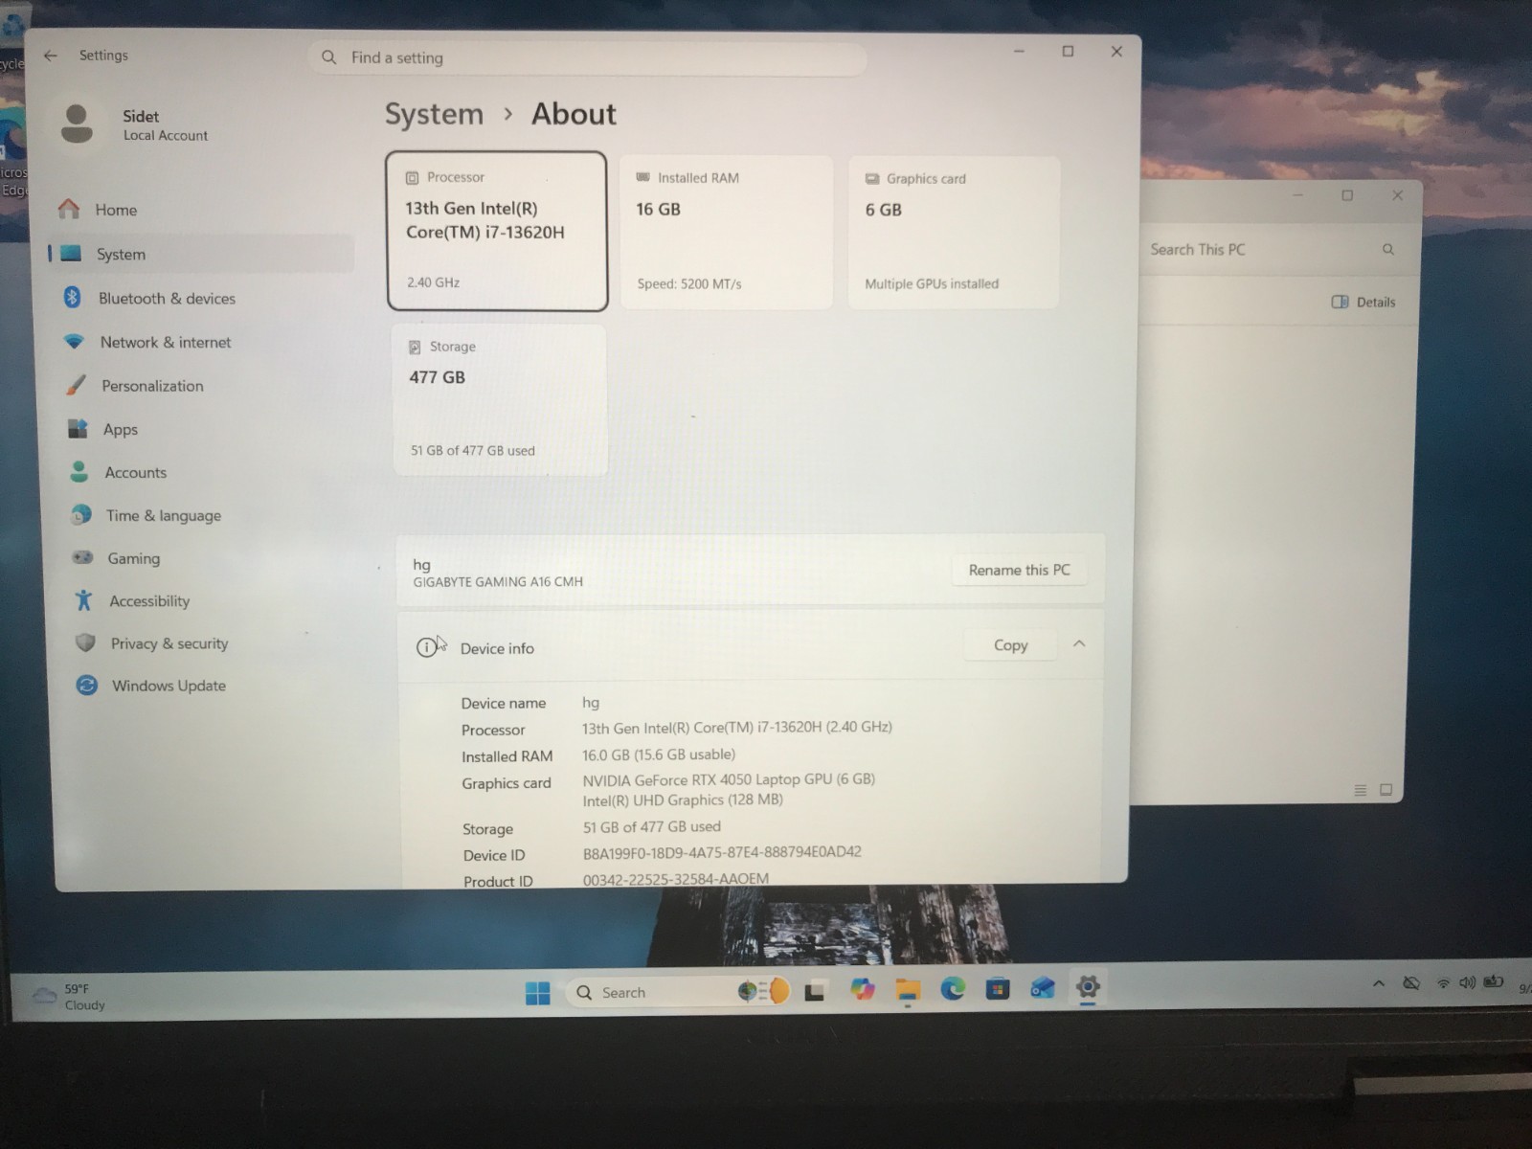The image size is (1532, 1149).
Task: Collapse the Device info section
Action: (1079, 644)
